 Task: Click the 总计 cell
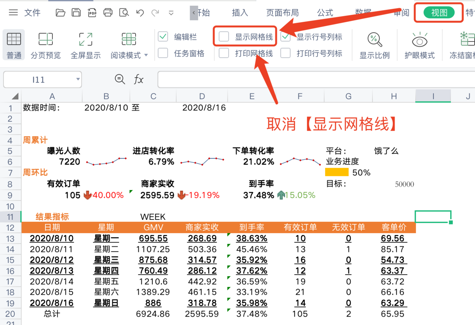[x=52, y=314]
